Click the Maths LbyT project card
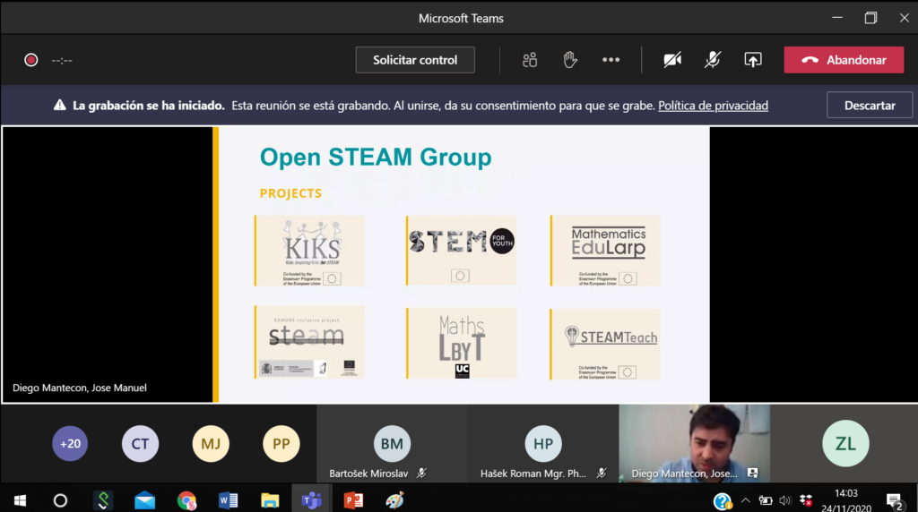The height and width of the screenshot is (512, 918). point(462,343)
